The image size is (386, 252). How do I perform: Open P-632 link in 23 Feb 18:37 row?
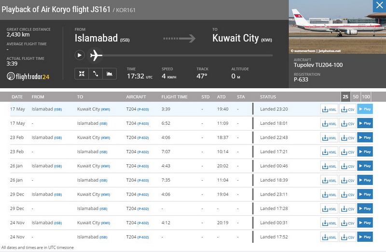click(143, 138)
